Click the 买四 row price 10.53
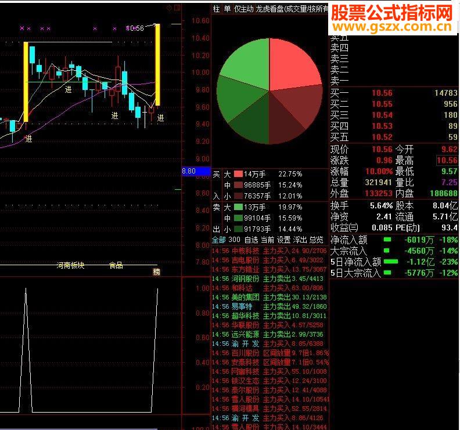 tap(382, 126)
